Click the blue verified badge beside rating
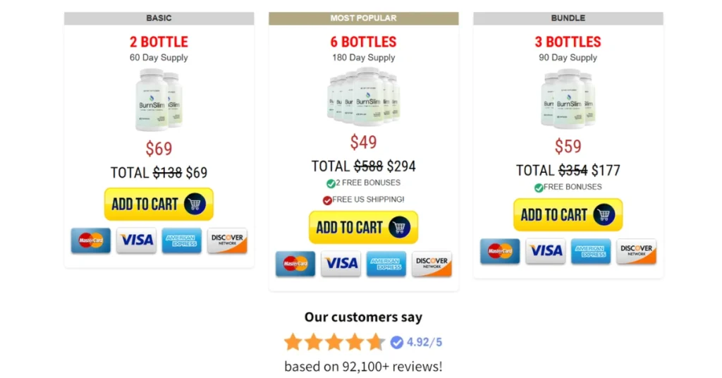This screenshot has width=722, height=378. tap(397, 343)
